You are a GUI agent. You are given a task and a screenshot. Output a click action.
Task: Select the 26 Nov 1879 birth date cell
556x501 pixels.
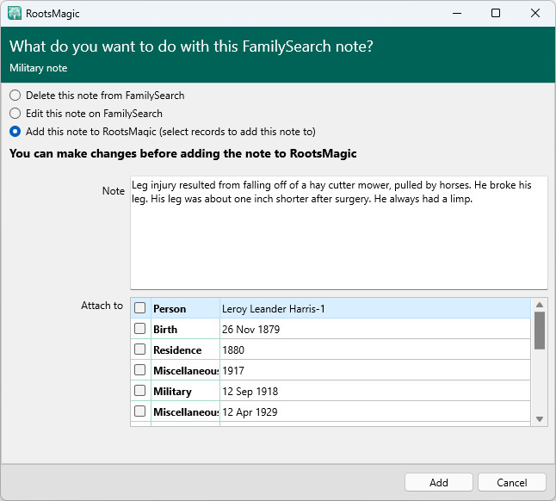click(x=375, y=329)
